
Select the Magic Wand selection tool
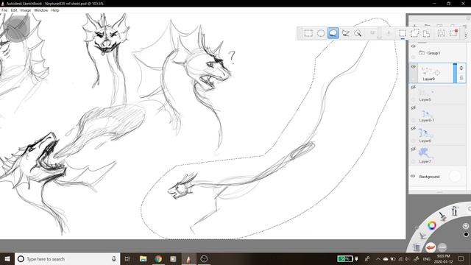click(358, 33)
